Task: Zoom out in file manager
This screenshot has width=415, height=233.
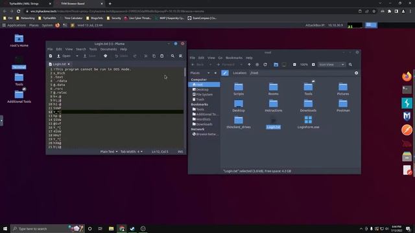Action: click(x=294, y=65)
